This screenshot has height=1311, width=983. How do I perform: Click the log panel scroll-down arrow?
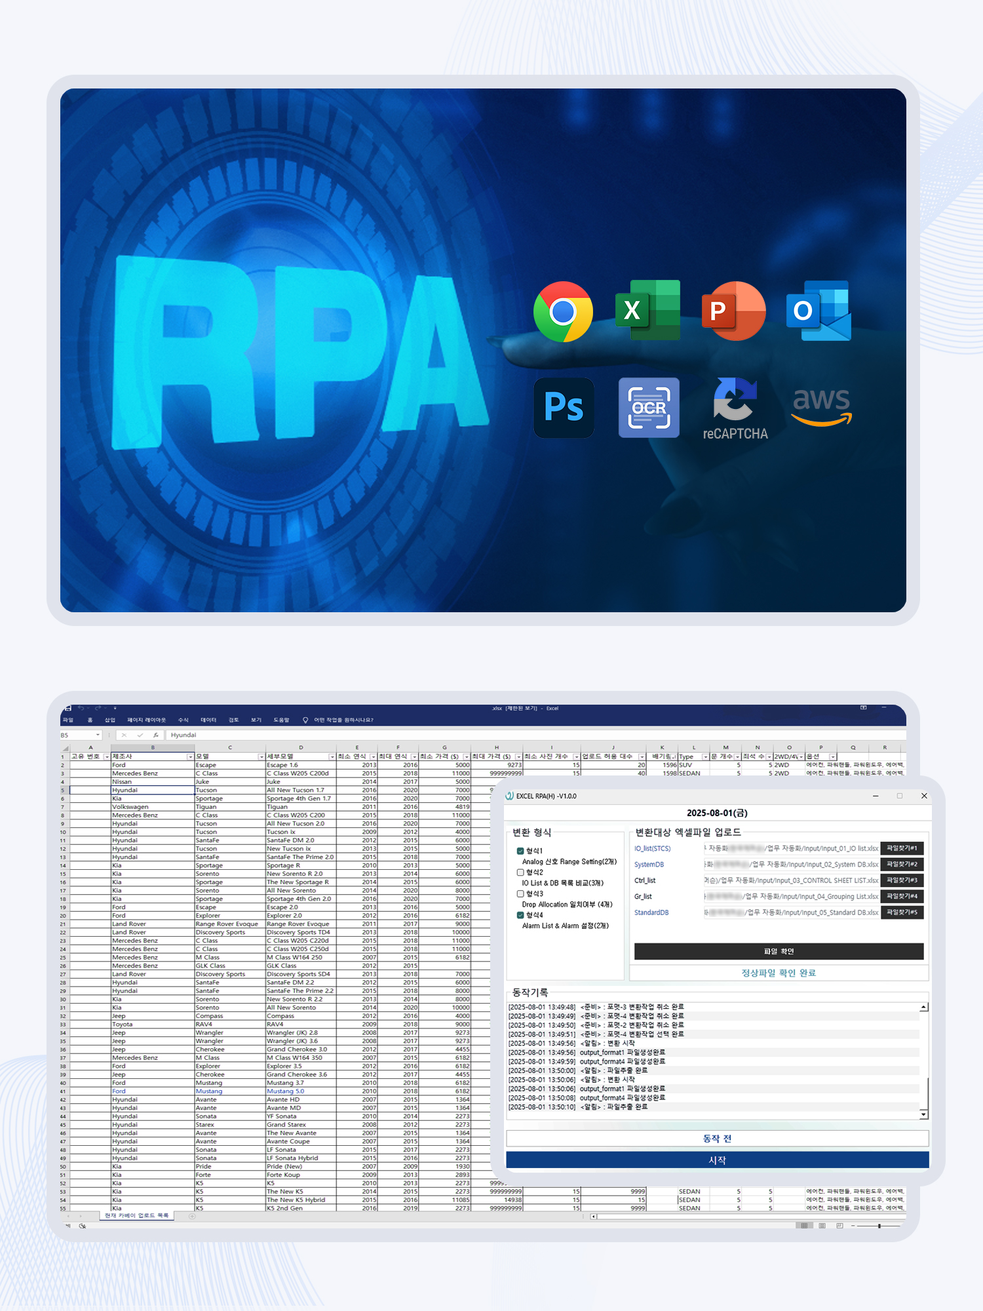pyautogui.click(x=923, y=1114)
